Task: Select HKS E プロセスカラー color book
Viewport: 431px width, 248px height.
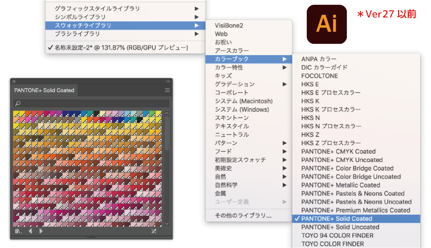Action: (356, 93)
